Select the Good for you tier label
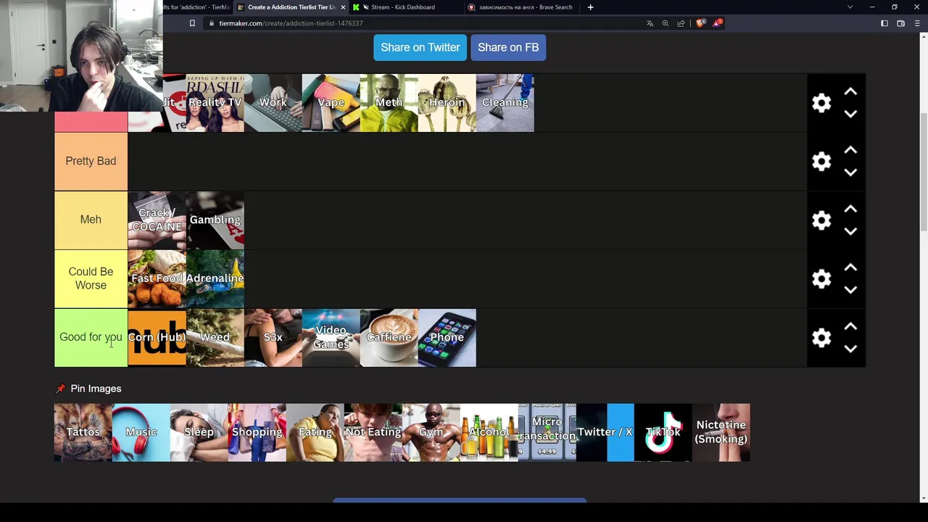 (x=91, y=337)
